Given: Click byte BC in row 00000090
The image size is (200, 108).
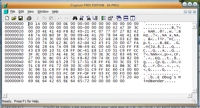Looking at the screenshot, I should click(52, 58).
